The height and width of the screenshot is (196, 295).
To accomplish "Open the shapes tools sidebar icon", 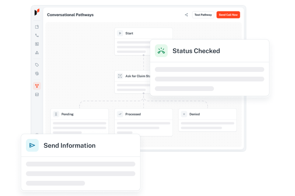I will 37,53.
